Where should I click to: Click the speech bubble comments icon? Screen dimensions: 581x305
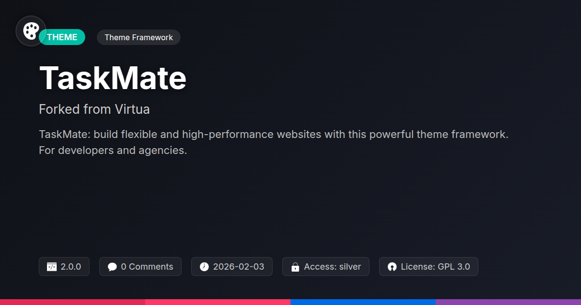point(112,267)
